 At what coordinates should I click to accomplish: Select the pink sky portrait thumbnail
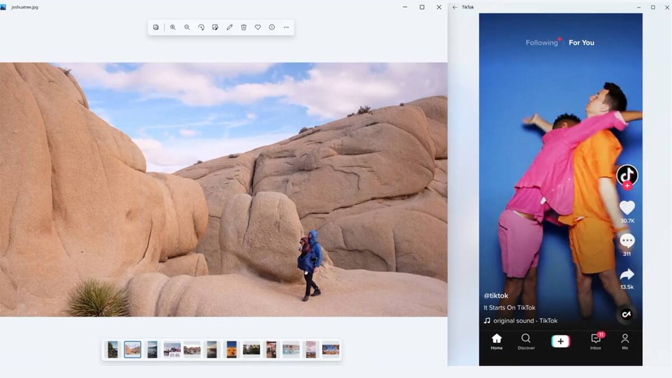coord(311,349)
